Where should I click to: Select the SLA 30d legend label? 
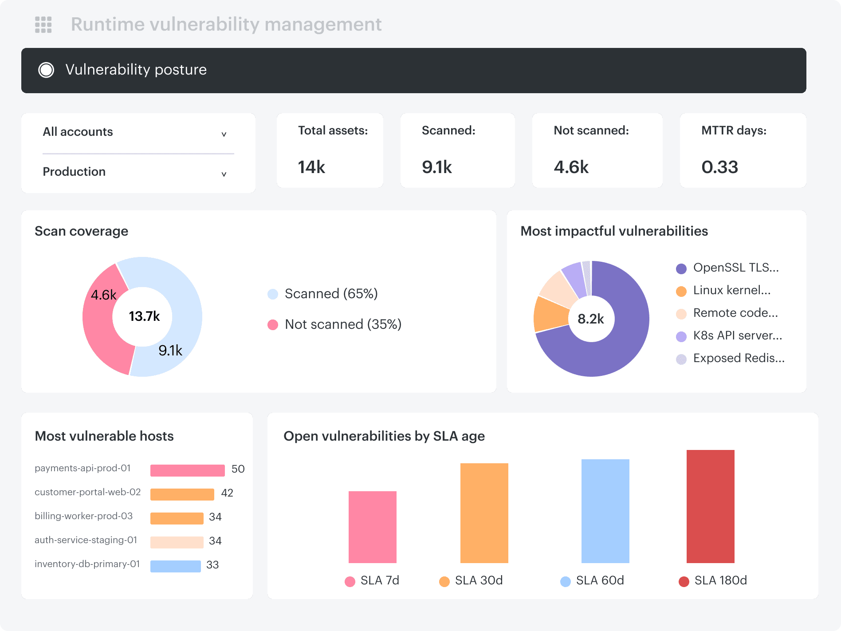point(479,580)
